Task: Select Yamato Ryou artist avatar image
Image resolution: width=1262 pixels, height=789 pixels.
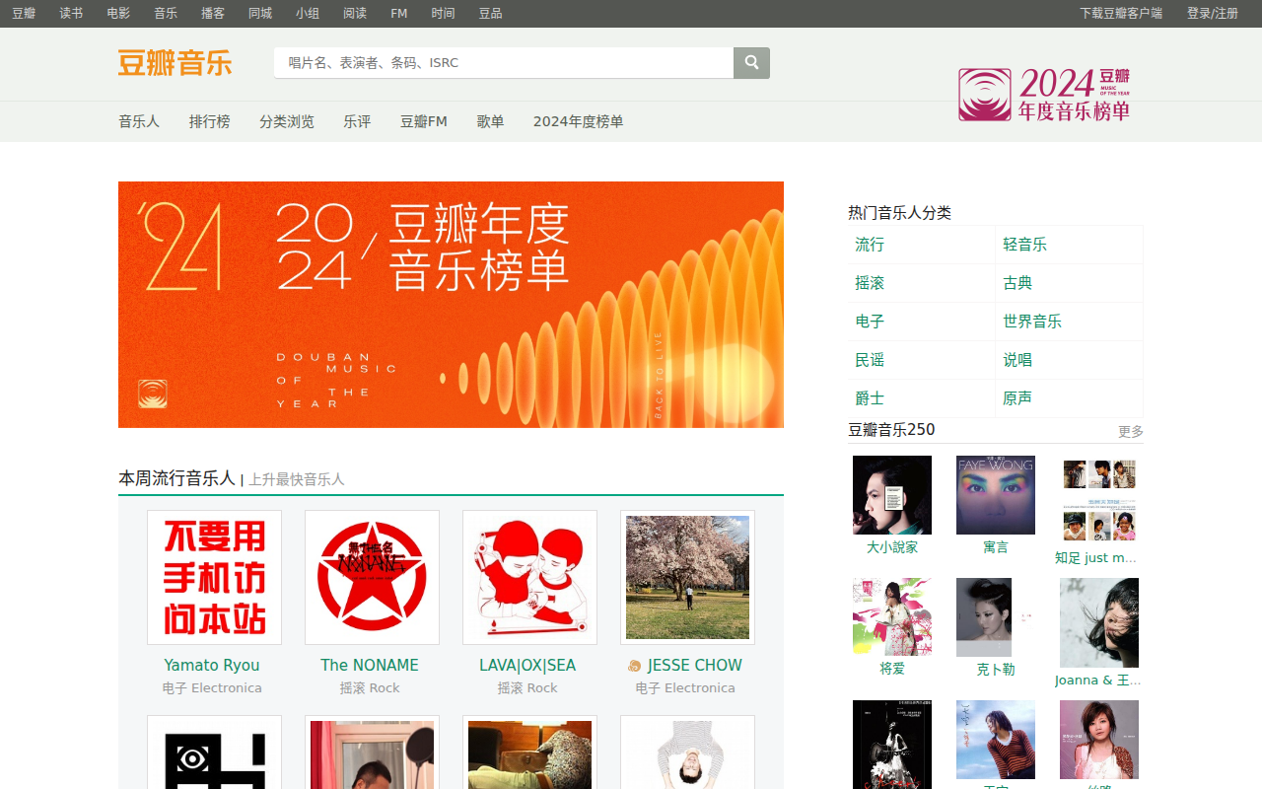Action: point(214,577)
